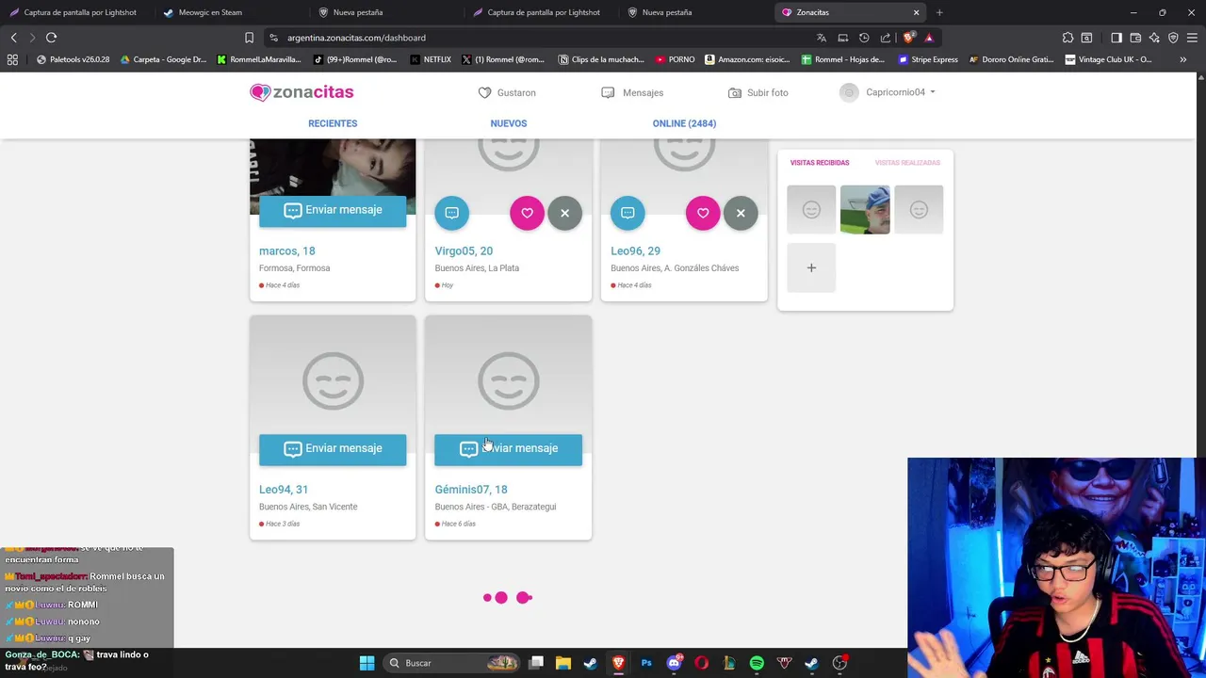This screenshot has width=1206, height=678.
Task: Click Enviar mensaje on Leo94's card
Action: pyautogui.click(x=333, y=448)
